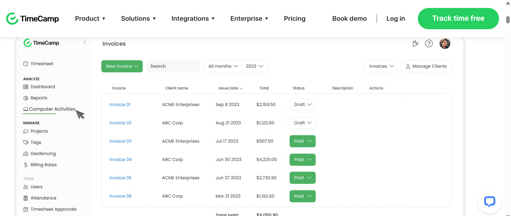Click Log in link
This screenshot has height=216, width=511.
pyautogui.click(x=395, y=19)
